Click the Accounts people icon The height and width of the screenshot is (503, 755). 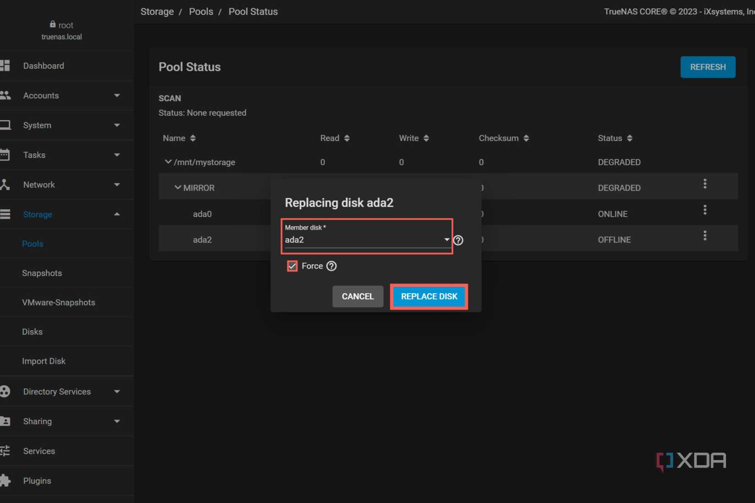(5, 95)
